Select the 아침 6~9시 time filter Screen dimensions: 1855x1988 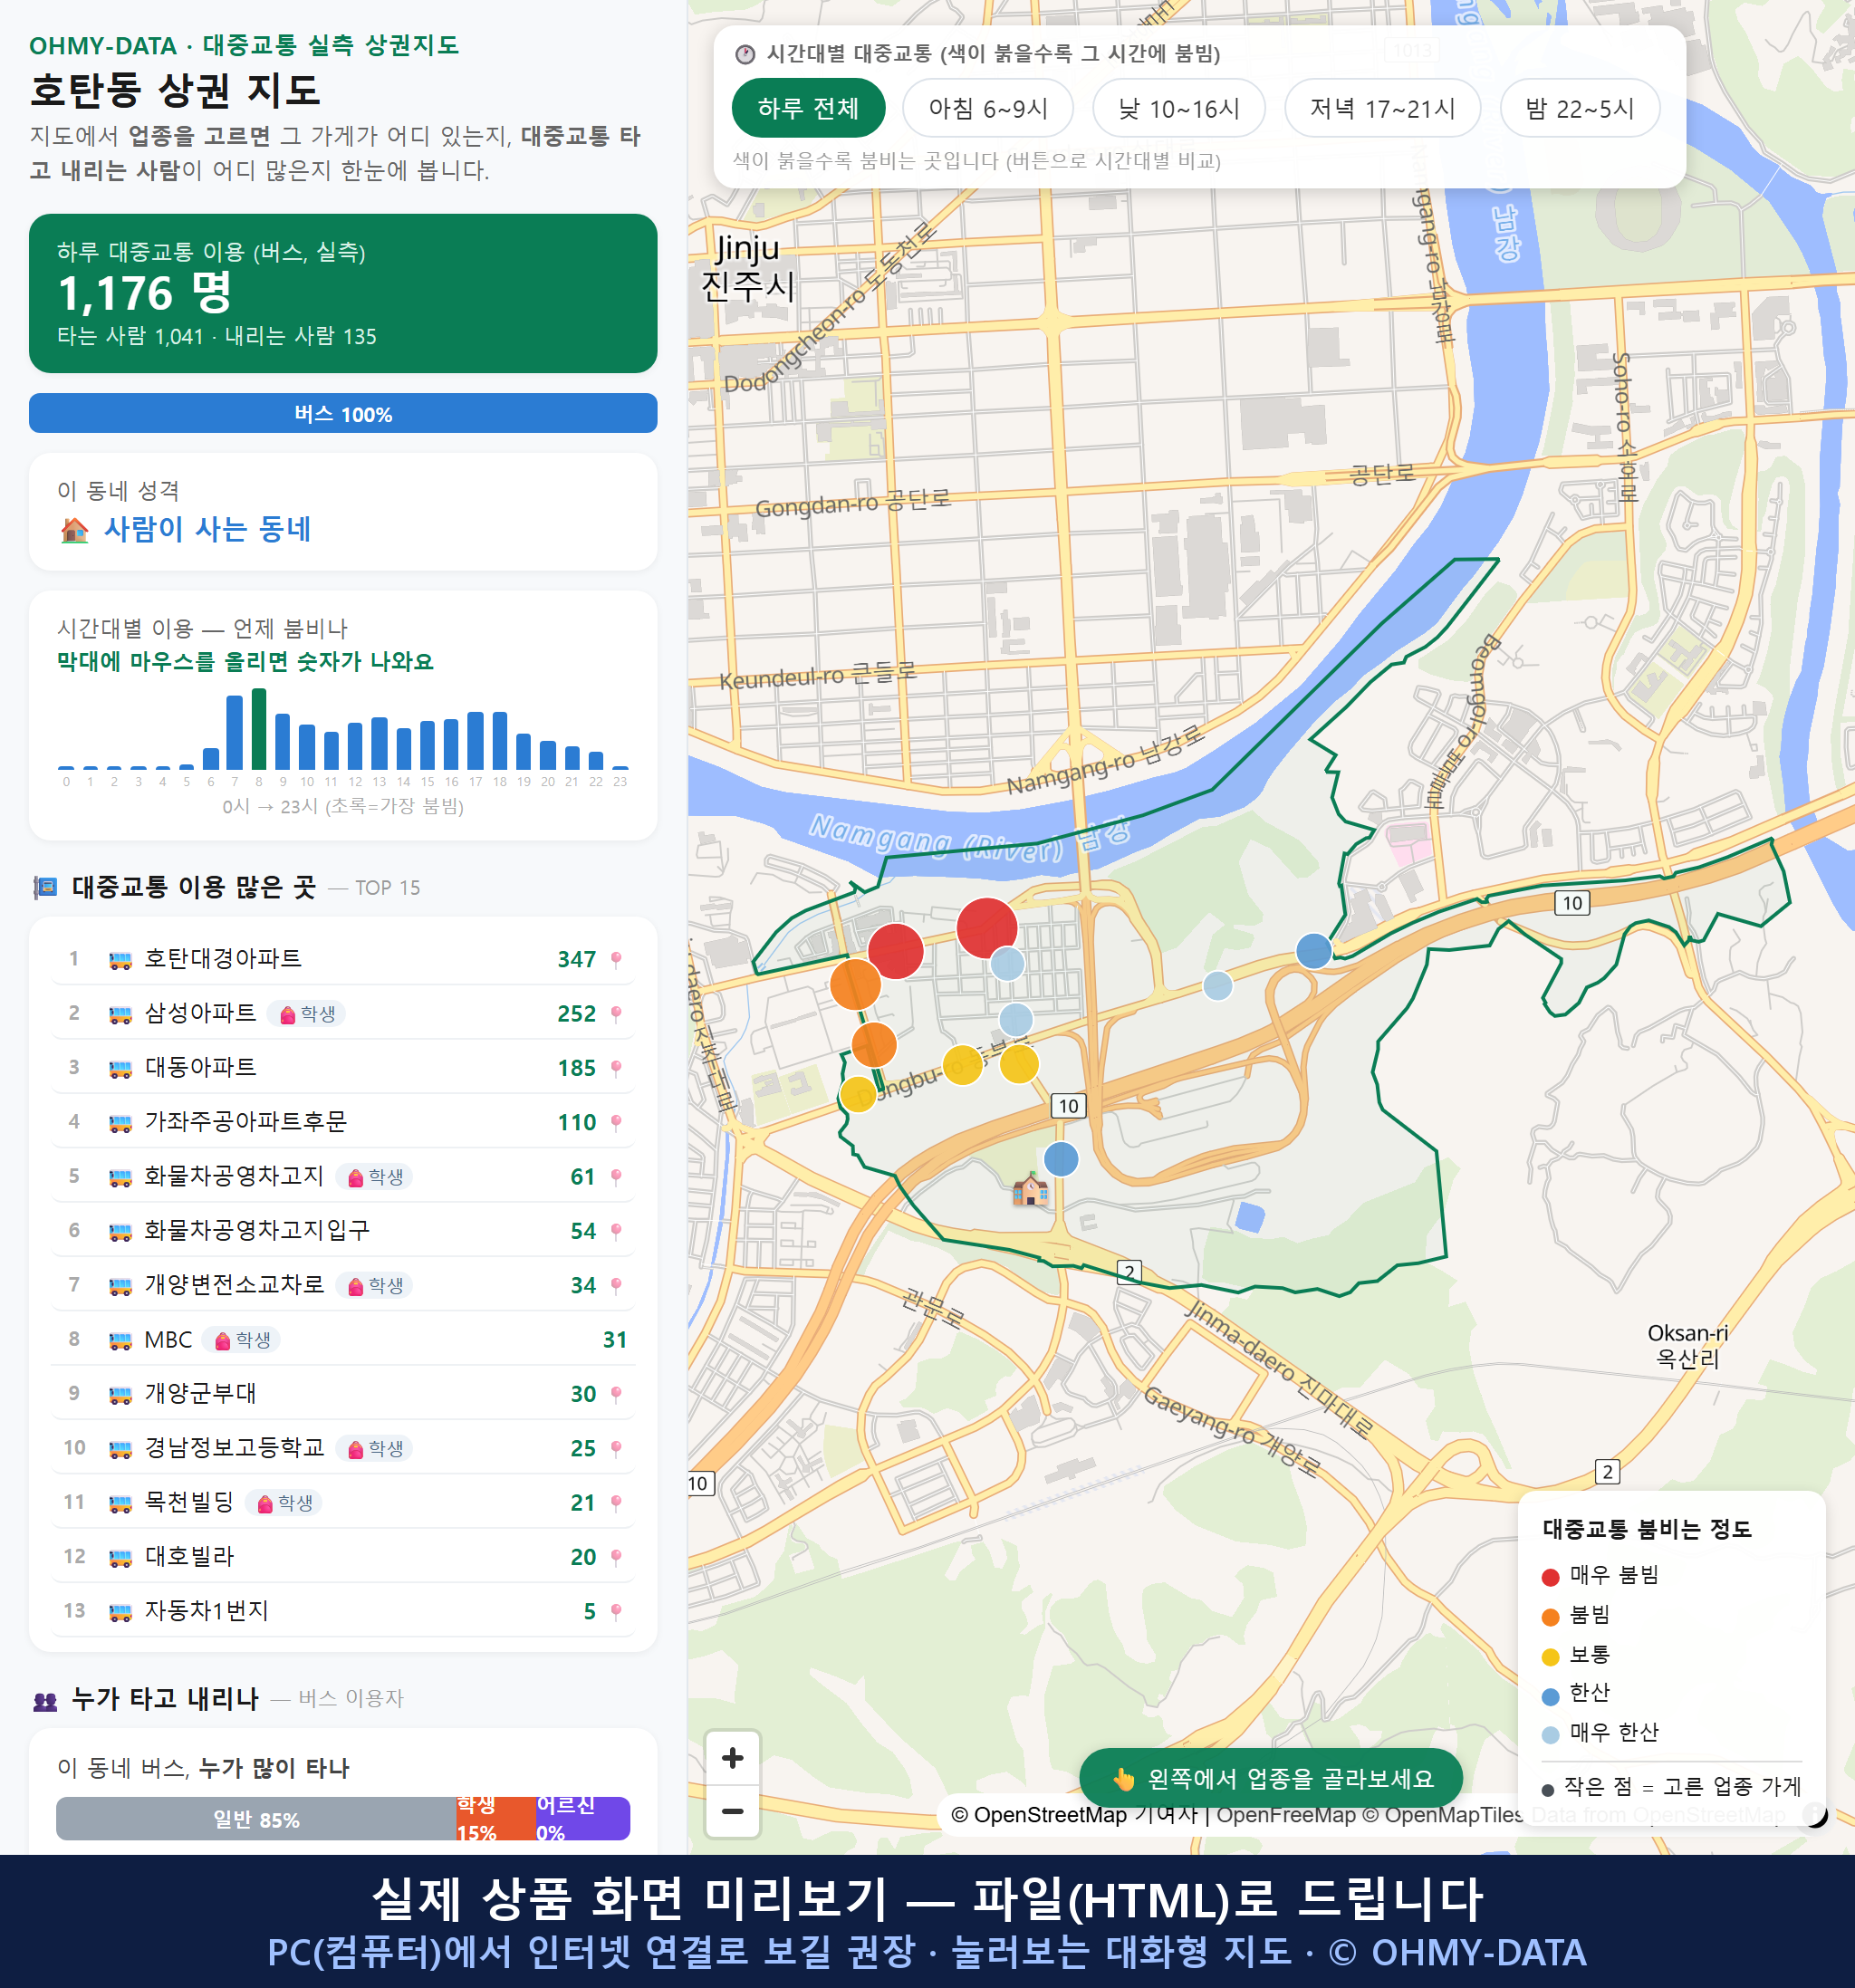coord(988,108)
